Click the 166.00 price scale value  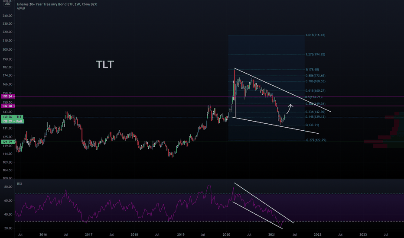click(7, 84)
